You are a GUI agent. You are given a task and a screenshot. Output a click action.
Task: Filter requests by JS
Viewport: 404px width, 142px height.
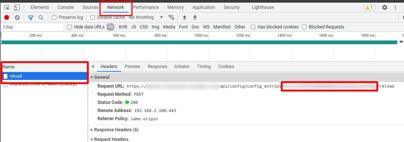tap(133, 27)
